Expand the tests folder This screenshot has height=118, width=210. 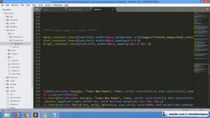(5, 88)
